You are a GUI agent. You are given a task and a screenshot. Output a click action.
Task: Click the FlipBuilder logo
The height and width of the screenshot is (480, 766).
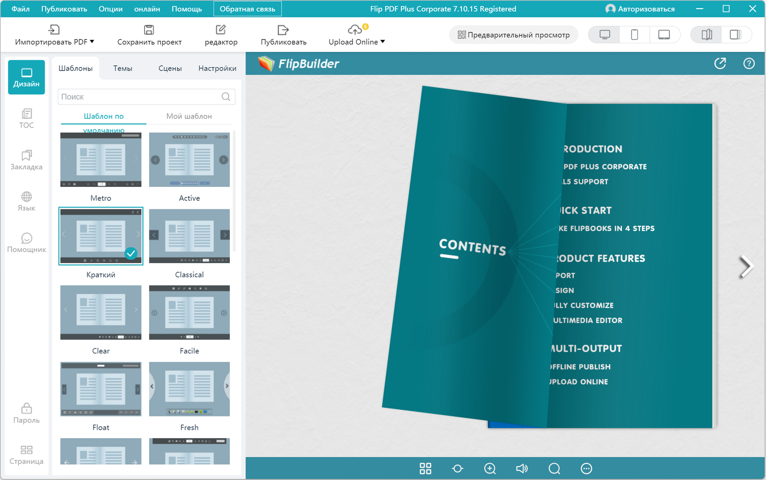coord(298,64)
